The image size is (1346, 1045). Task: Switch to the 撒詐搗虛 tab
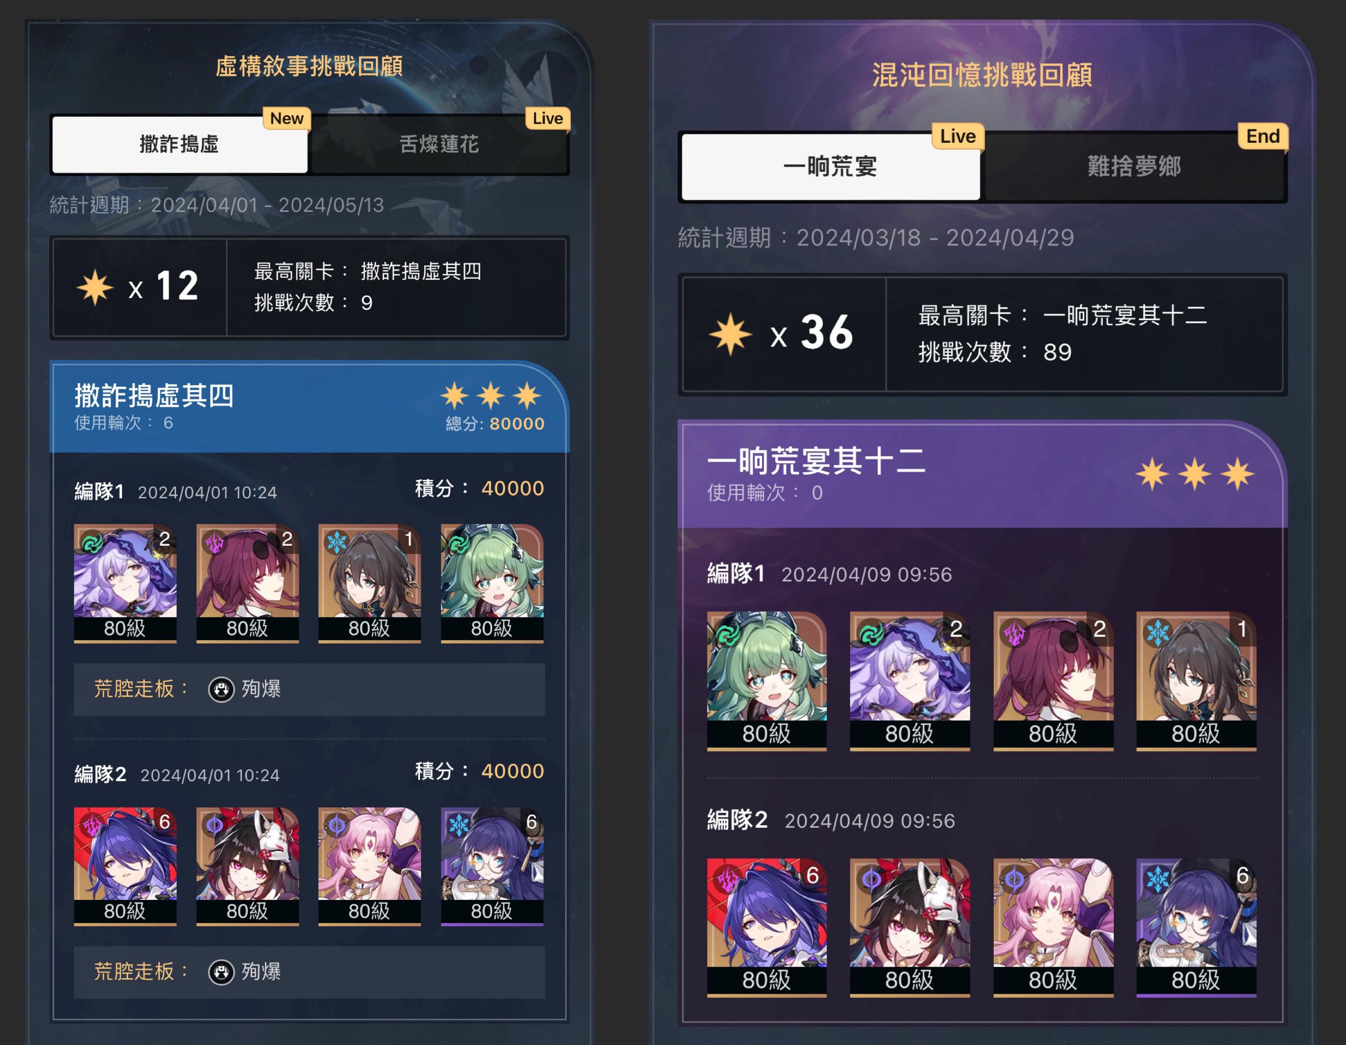click(x=179, y=144)
